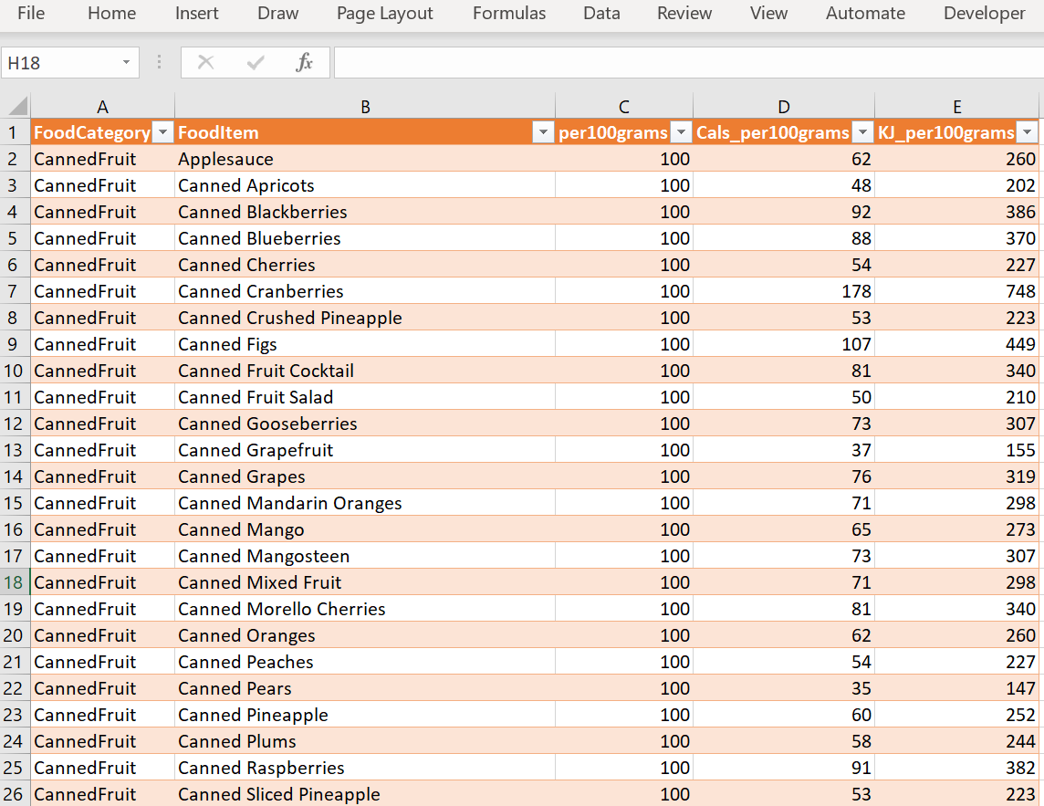Open FoodItem column filter dropdown
This screenshot has width=1044, height=806.
pos(543,133)
